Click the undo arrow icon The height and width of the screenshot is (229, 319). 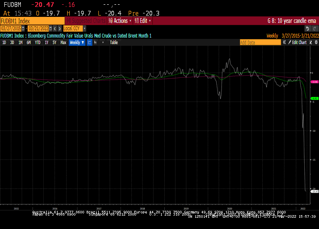point(307,29)
